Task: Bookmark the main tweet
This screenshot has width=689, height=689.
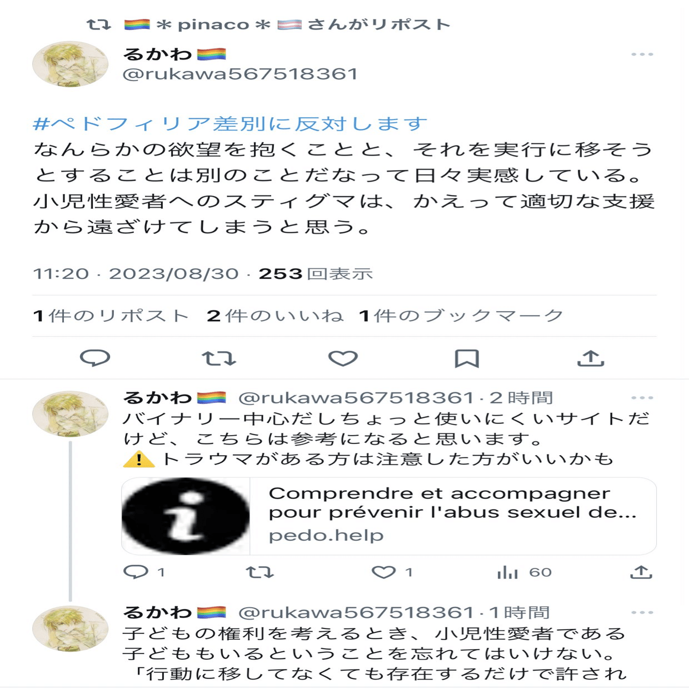Action: [467, 358]
